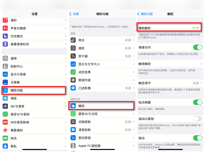Open the 旁白 VoiceOver icon
This screenshot has height=153, width=205.
tap(74, 40)
